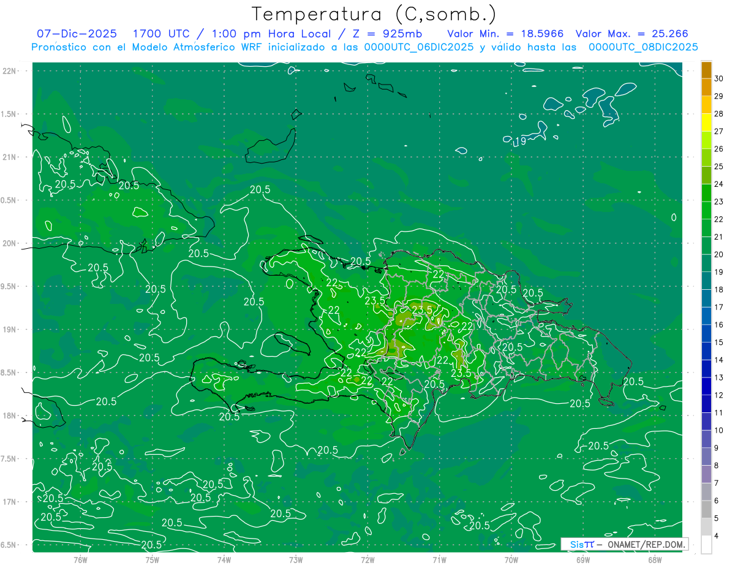This screenshot has height=568, width=735.
Task: Pick the white legend swatch for 4
Action: 706,544
